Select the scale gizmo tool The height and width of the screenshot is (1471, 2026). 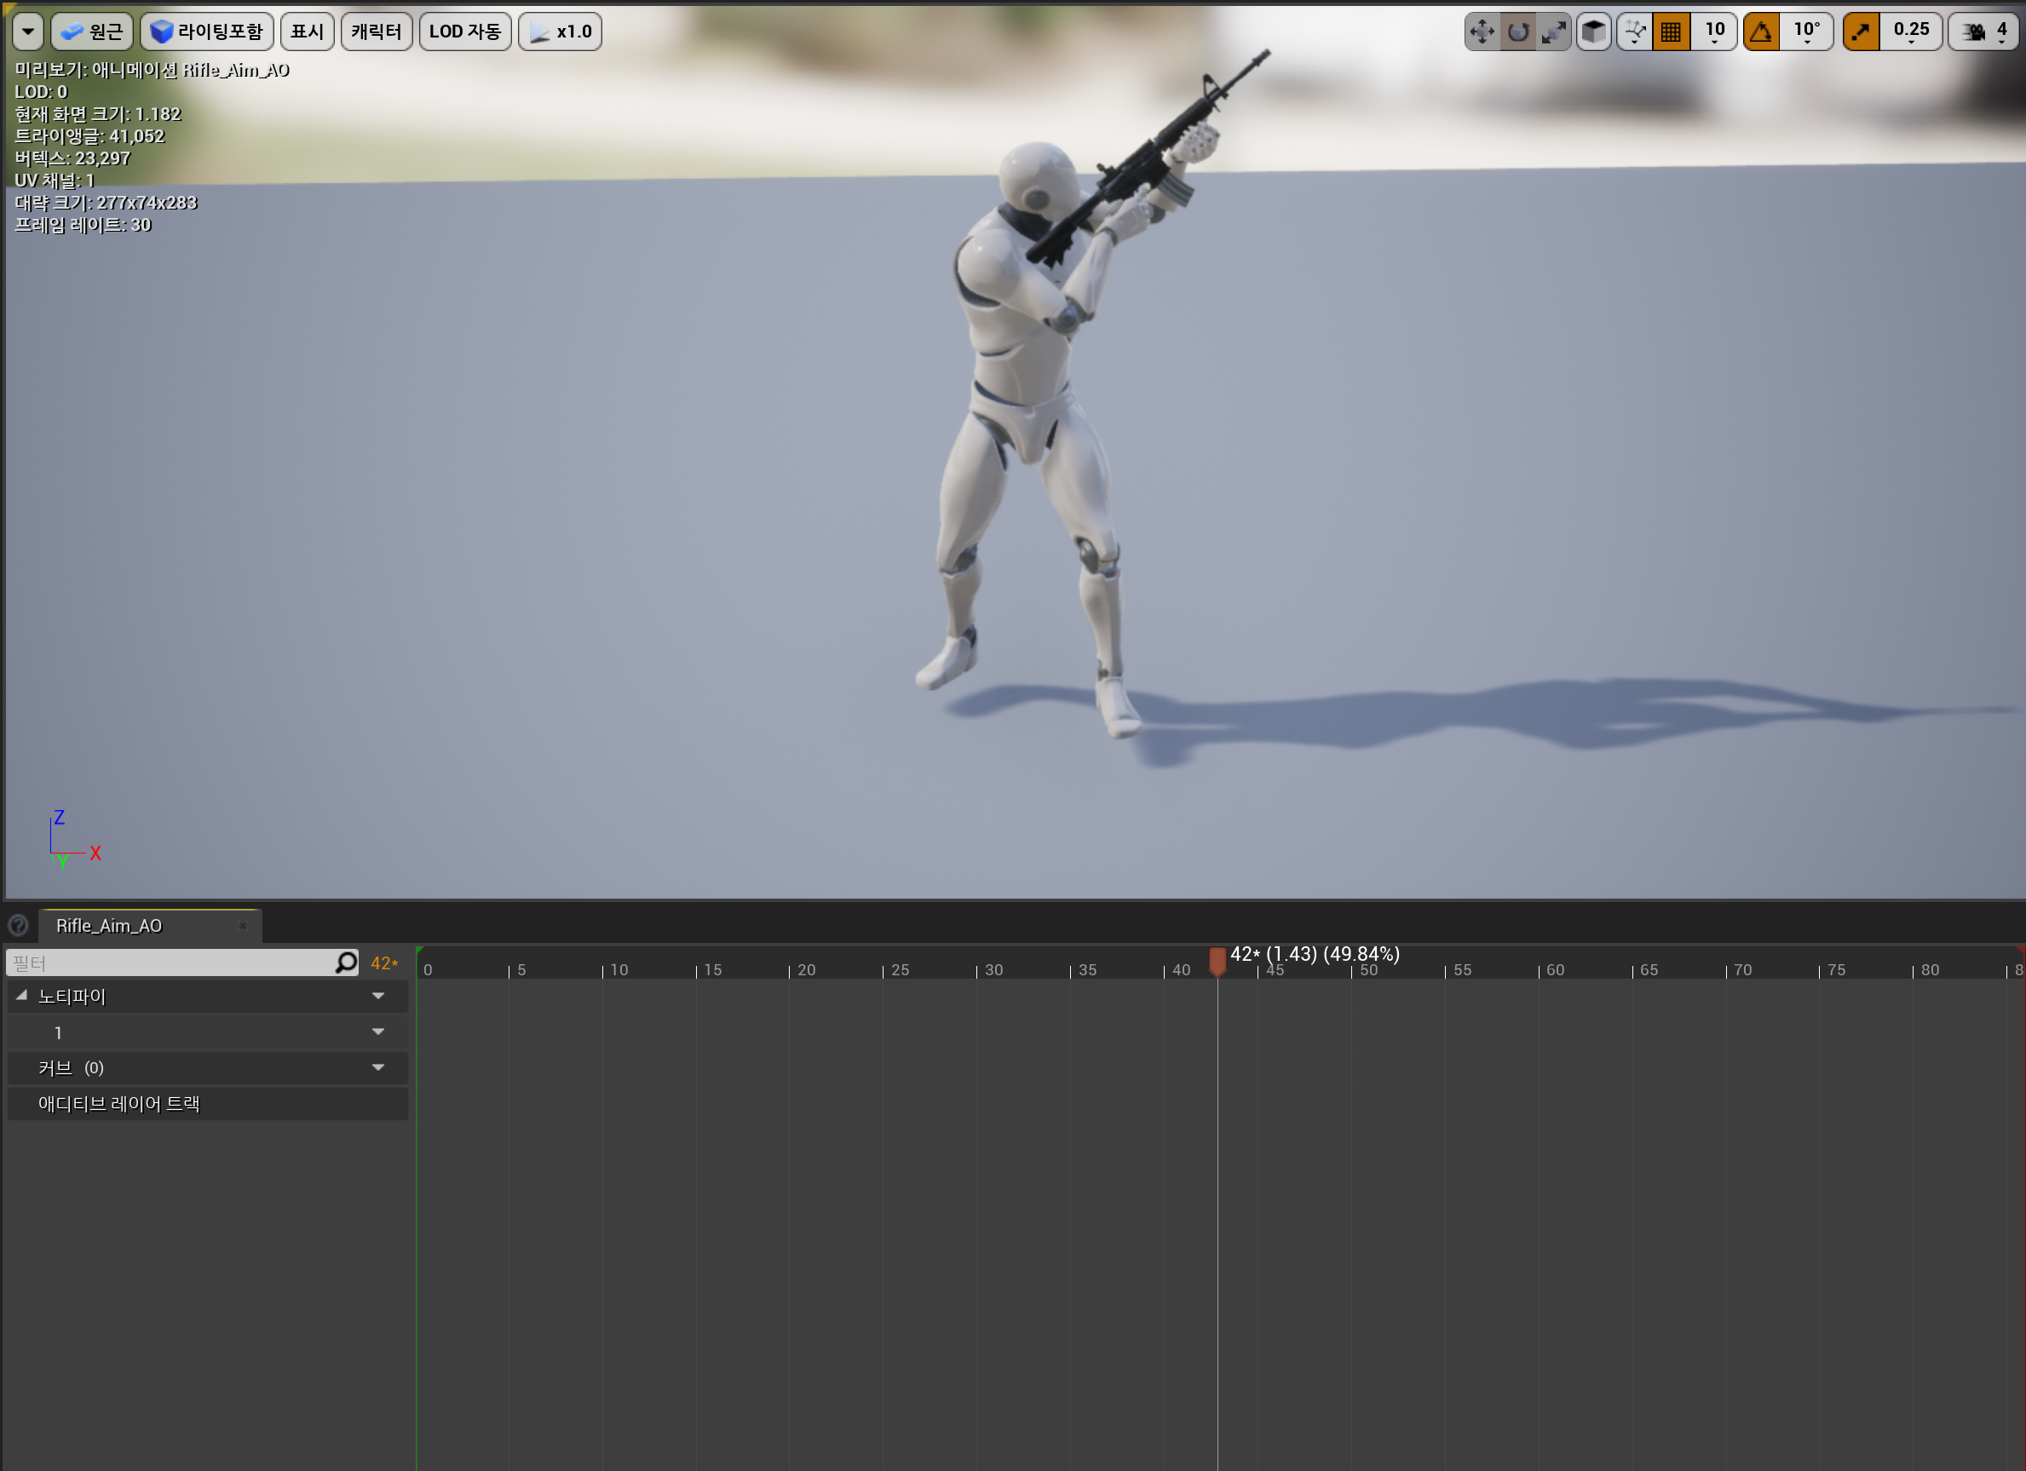(1553, 32)
